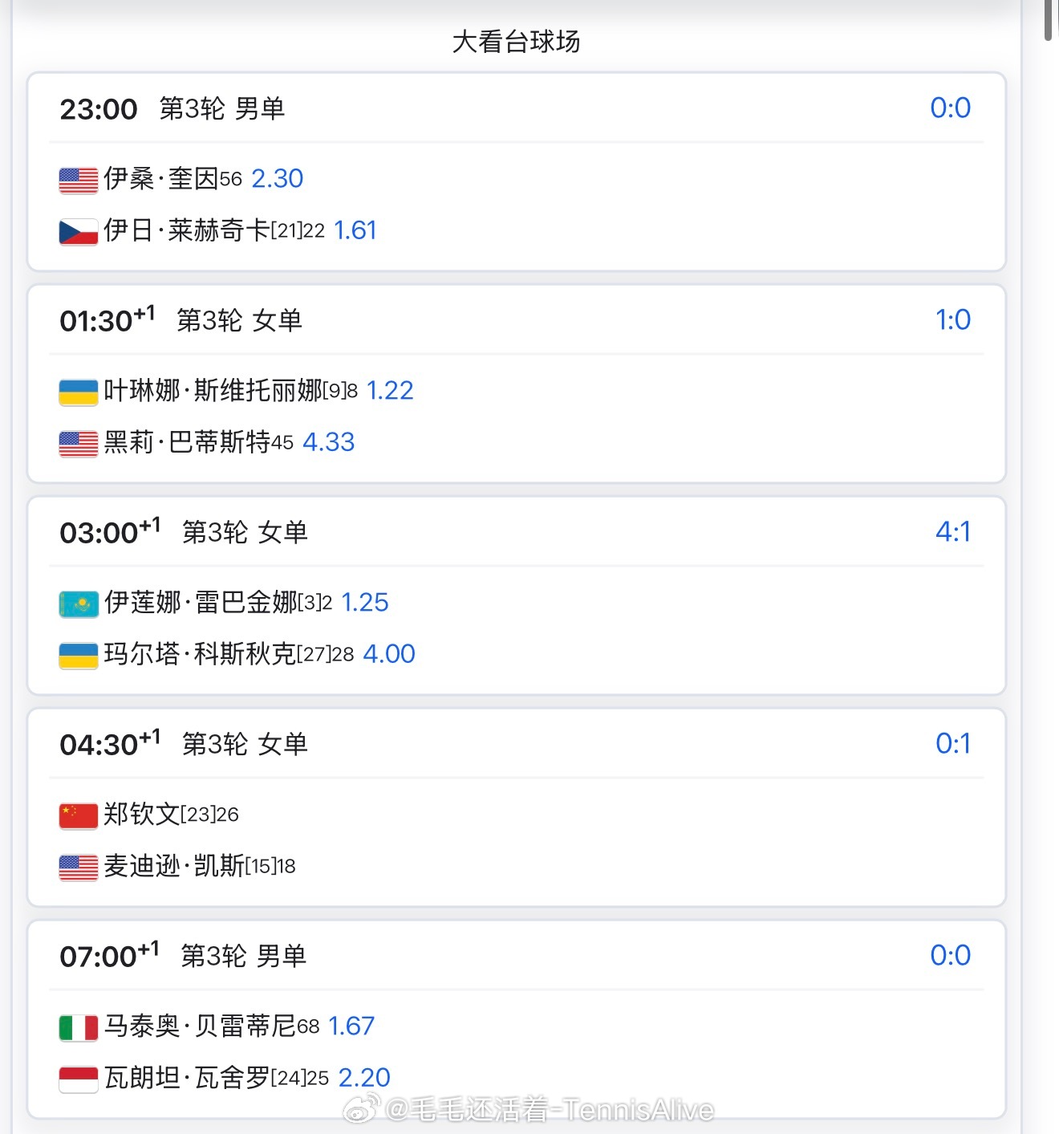
Task: Click the USA flag beside 麦迪逊·凯斯
Action: pos(79,867)
